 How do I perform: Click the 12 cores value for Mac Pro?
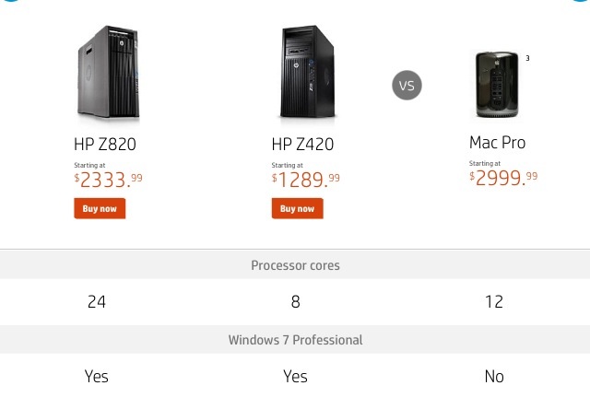click(x=494, y=301)
